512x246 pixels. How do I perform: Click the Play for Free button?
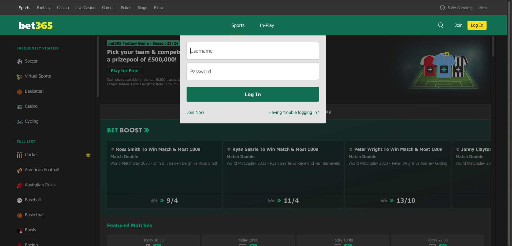tap(124, 71)
